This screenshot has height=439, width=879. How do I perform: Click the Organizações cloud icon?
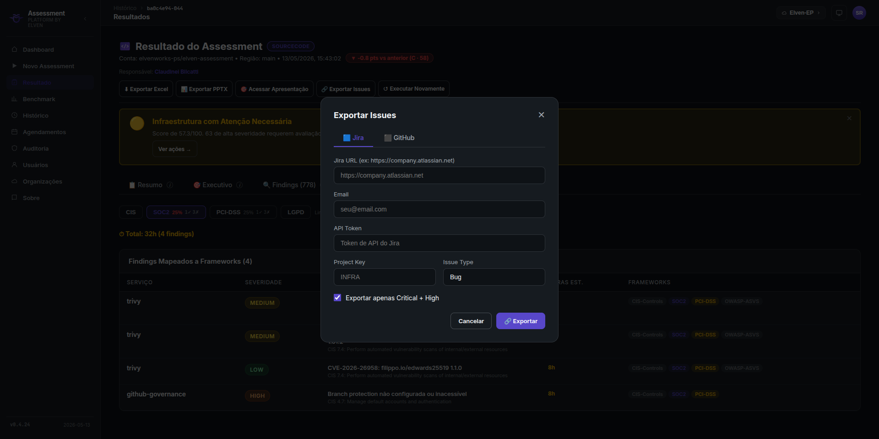coord(14,181)
